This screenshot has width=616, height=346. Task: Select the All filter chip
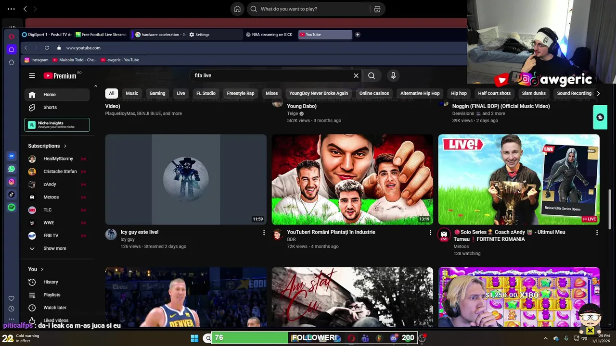[x=112, y=93]
